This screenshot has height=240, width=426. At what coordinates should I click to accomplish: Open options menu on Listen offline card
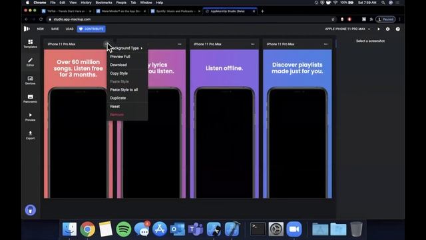coord(253,44)
